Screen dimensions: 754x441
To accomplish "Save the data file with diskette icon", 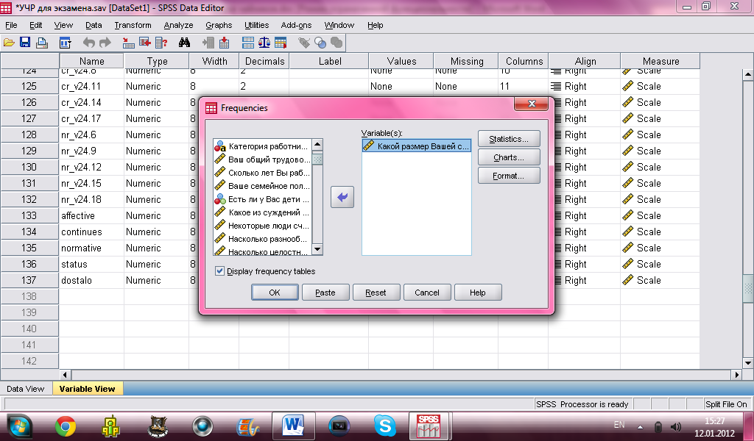I will click(x=25, y=43).
